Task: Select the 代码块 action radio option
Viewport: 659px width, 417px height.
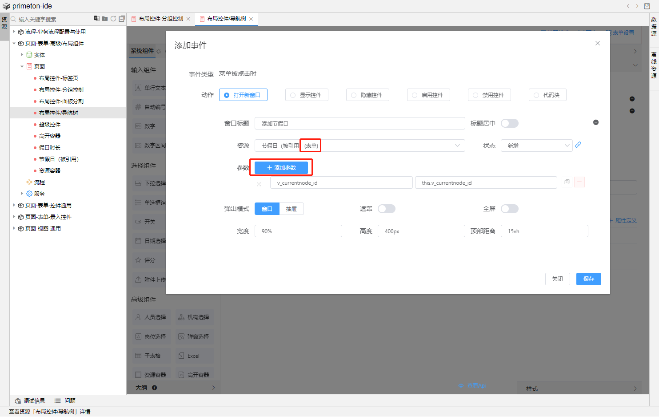Action: [547, 95]
